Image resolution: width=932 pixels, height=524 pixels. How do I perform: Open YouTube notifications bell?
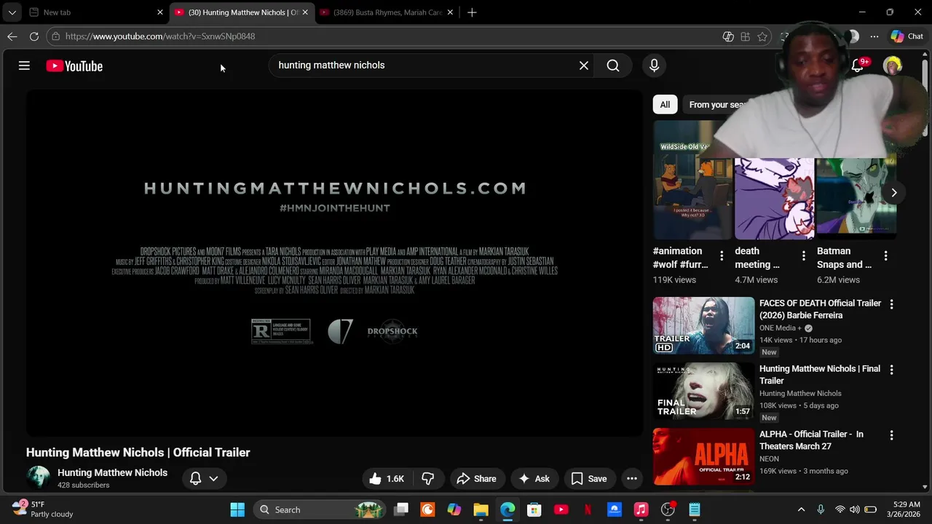[858, 65]
